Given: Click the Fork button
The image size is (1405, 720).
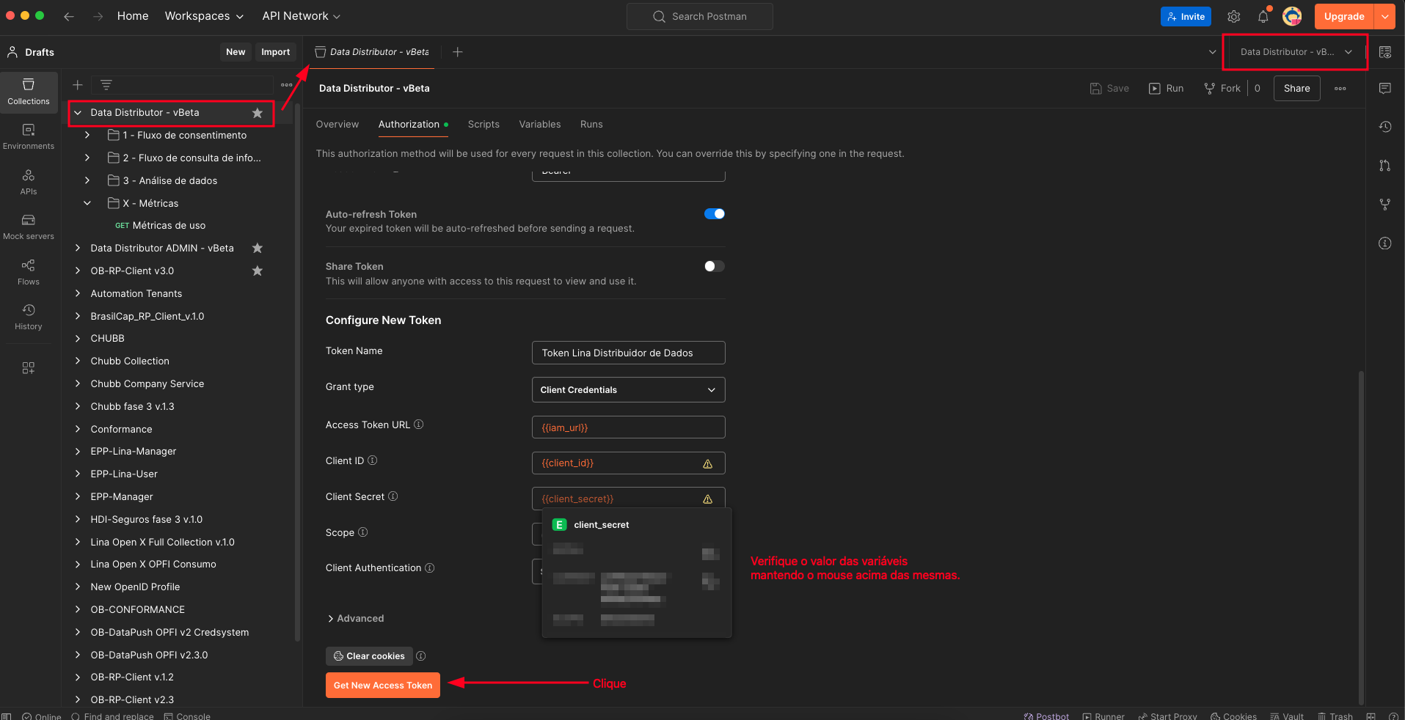Looking at the screenshot, I should pyautogui.click(x=1222, y=89).
